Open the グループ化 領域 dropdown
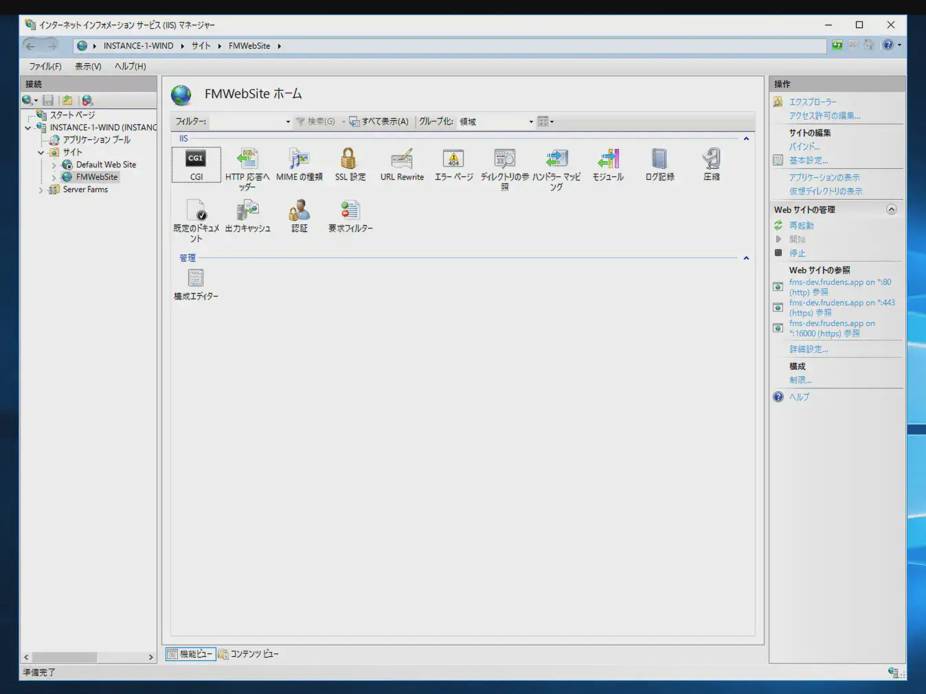Viewport: 926px width, 694px height. tap(531, 122)
